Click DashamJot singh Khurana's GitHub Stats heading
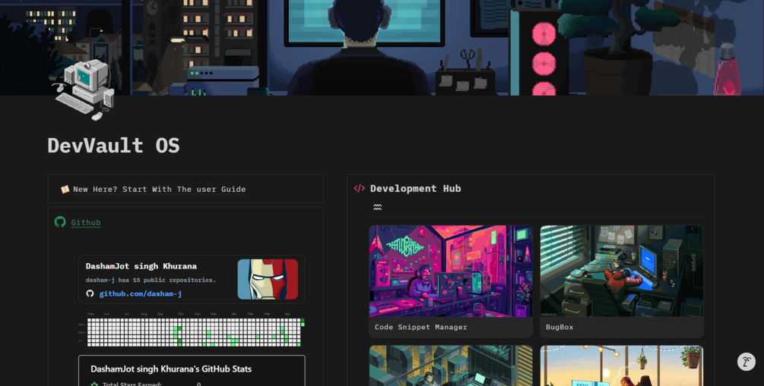This screenshot has height=386, width=764. [x=171, y=369]
